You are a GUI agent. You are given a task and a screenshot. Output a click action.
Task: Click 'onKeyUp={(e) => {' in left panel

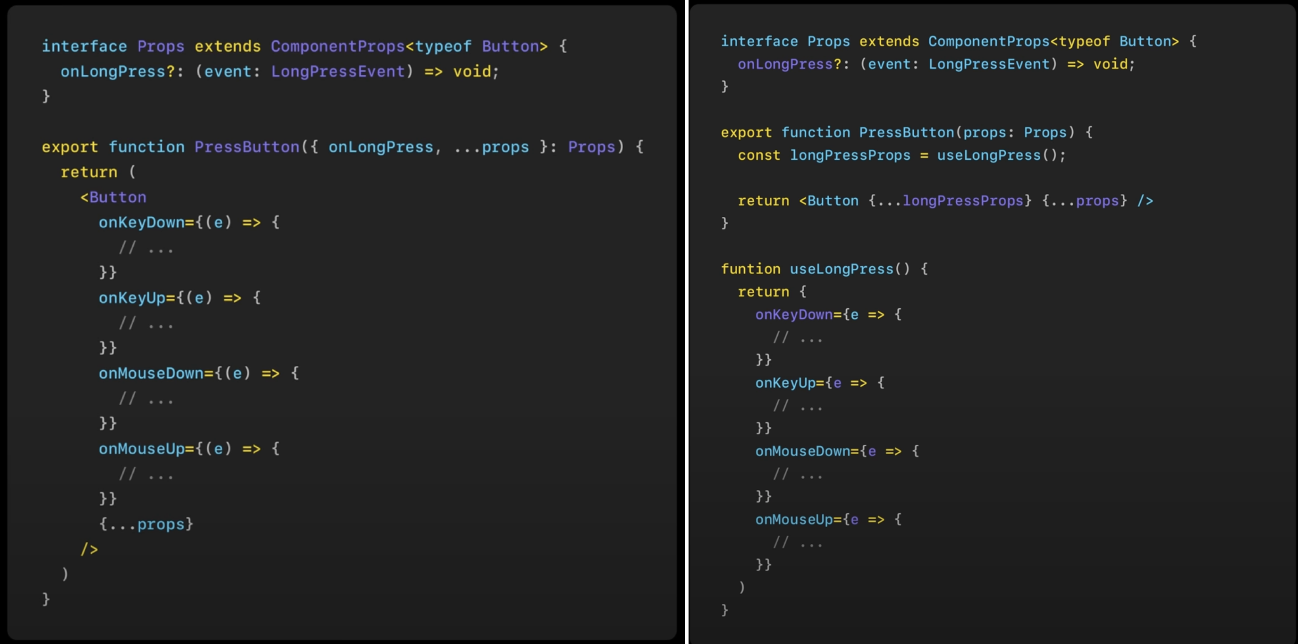coord(180,298)
